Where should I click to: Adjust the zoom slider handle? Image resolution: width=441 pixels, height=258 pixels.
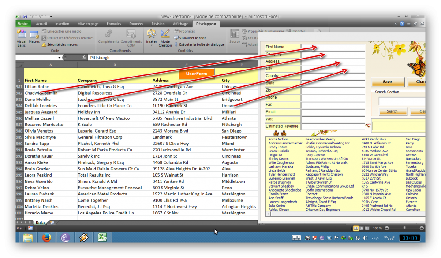point(404,228)
